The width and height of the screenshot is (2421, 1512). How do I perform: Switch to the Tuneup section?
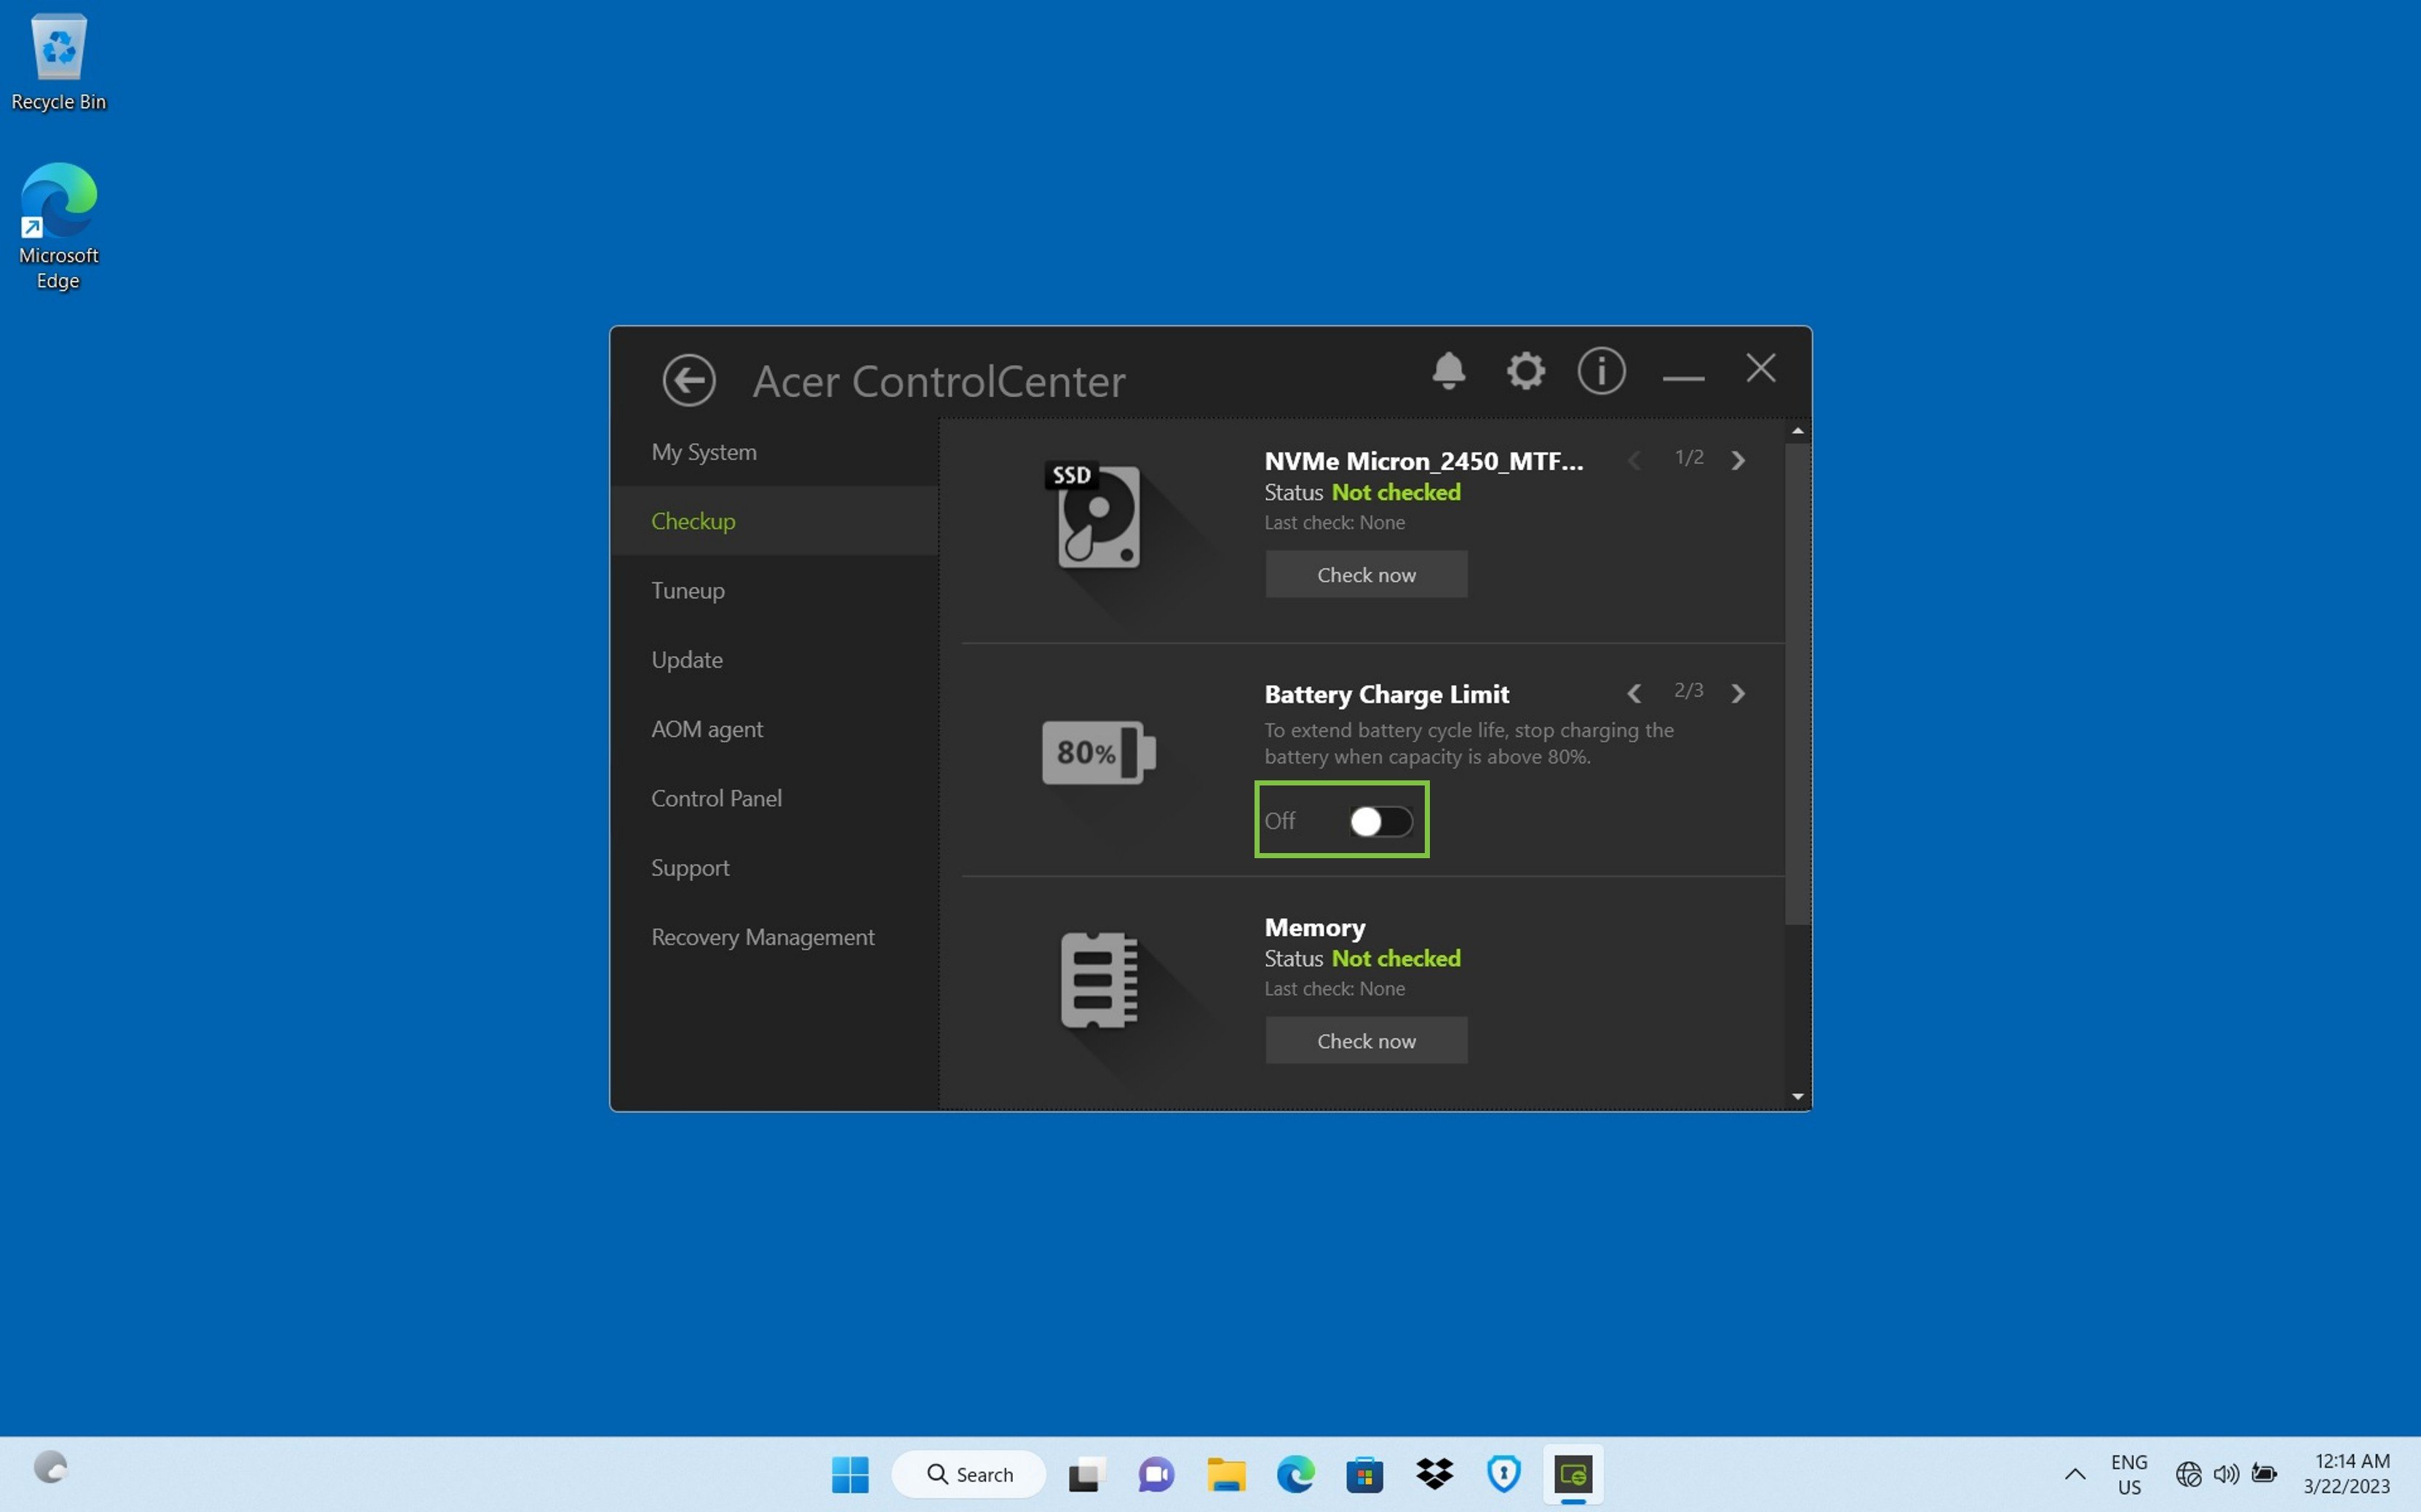point(687,590)
